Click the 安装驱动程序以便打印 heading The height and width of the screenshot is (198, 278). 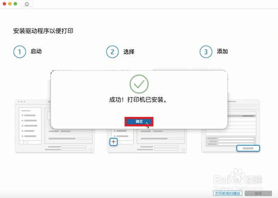[x=43, y=31]
